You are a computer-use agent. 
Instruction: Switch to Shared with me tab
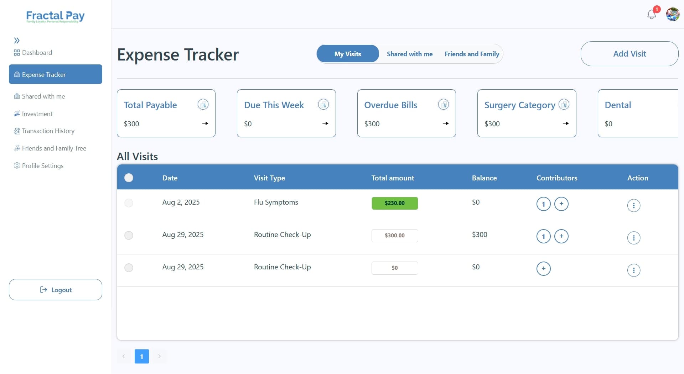click(409, 54)
